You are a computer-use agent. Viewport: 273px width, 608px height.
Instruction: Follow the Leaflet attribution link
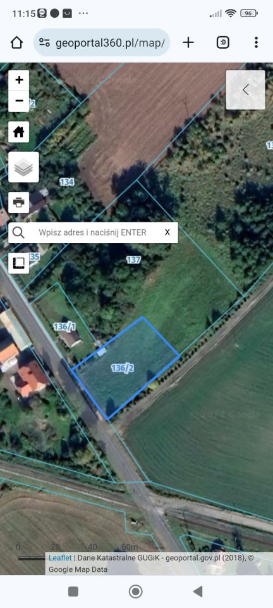click(60, 557)
